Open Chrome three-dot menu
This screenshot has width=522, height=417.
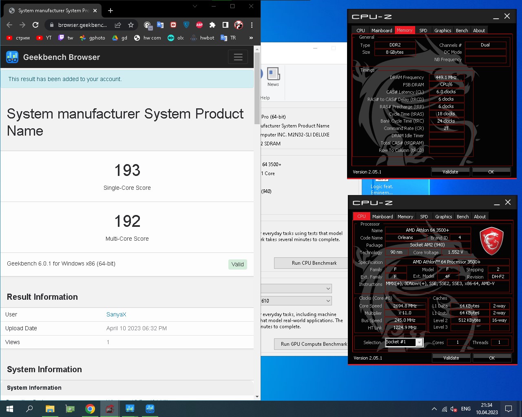tap(252, 25)
